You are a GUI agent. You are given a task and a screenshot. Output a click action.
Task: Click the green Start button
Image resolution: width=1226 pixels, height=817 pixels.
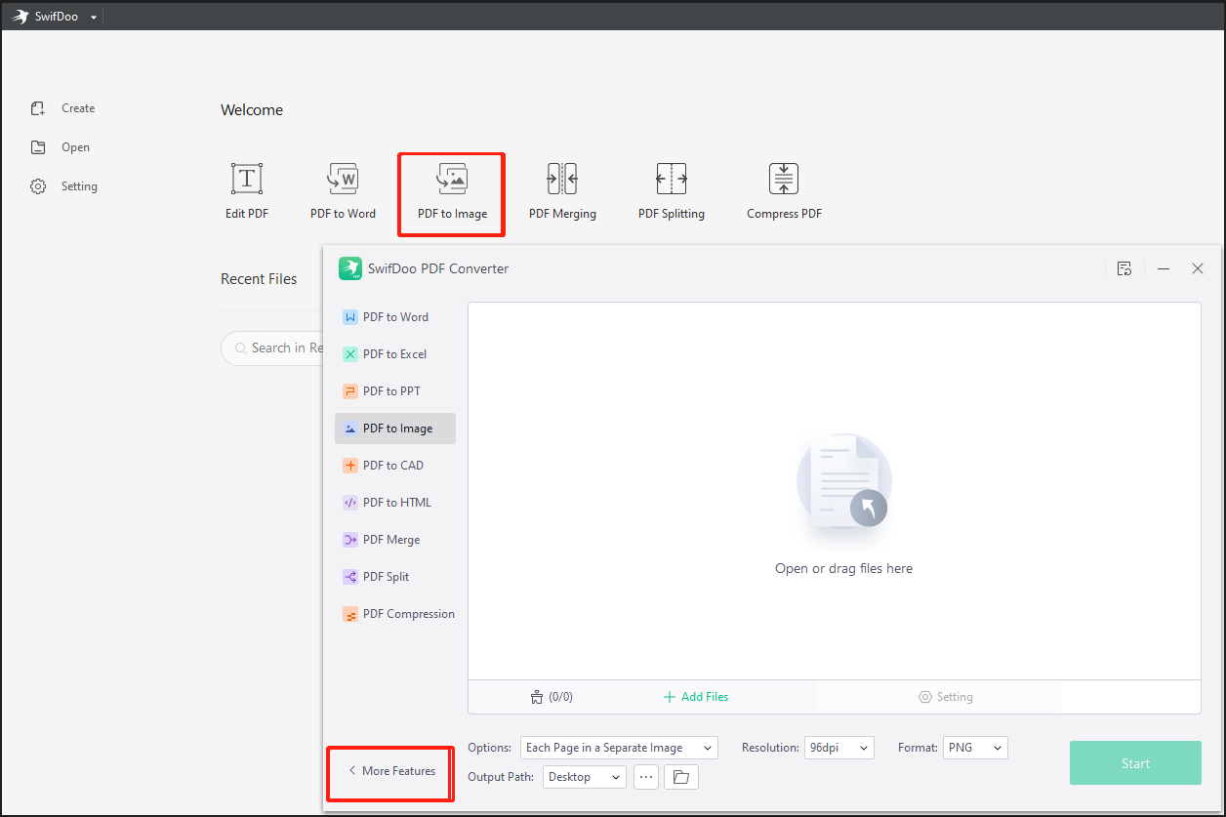1135,763
